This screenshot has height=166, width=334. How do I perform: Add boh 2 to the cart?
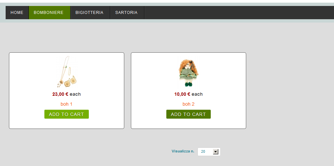(x=189, y=114)
